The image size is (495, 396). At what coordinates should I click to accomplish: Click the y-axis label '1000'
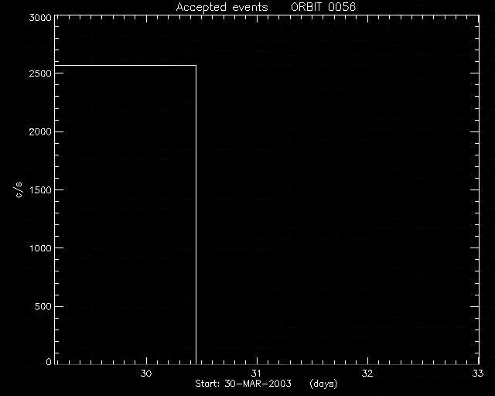pos(40,248)
